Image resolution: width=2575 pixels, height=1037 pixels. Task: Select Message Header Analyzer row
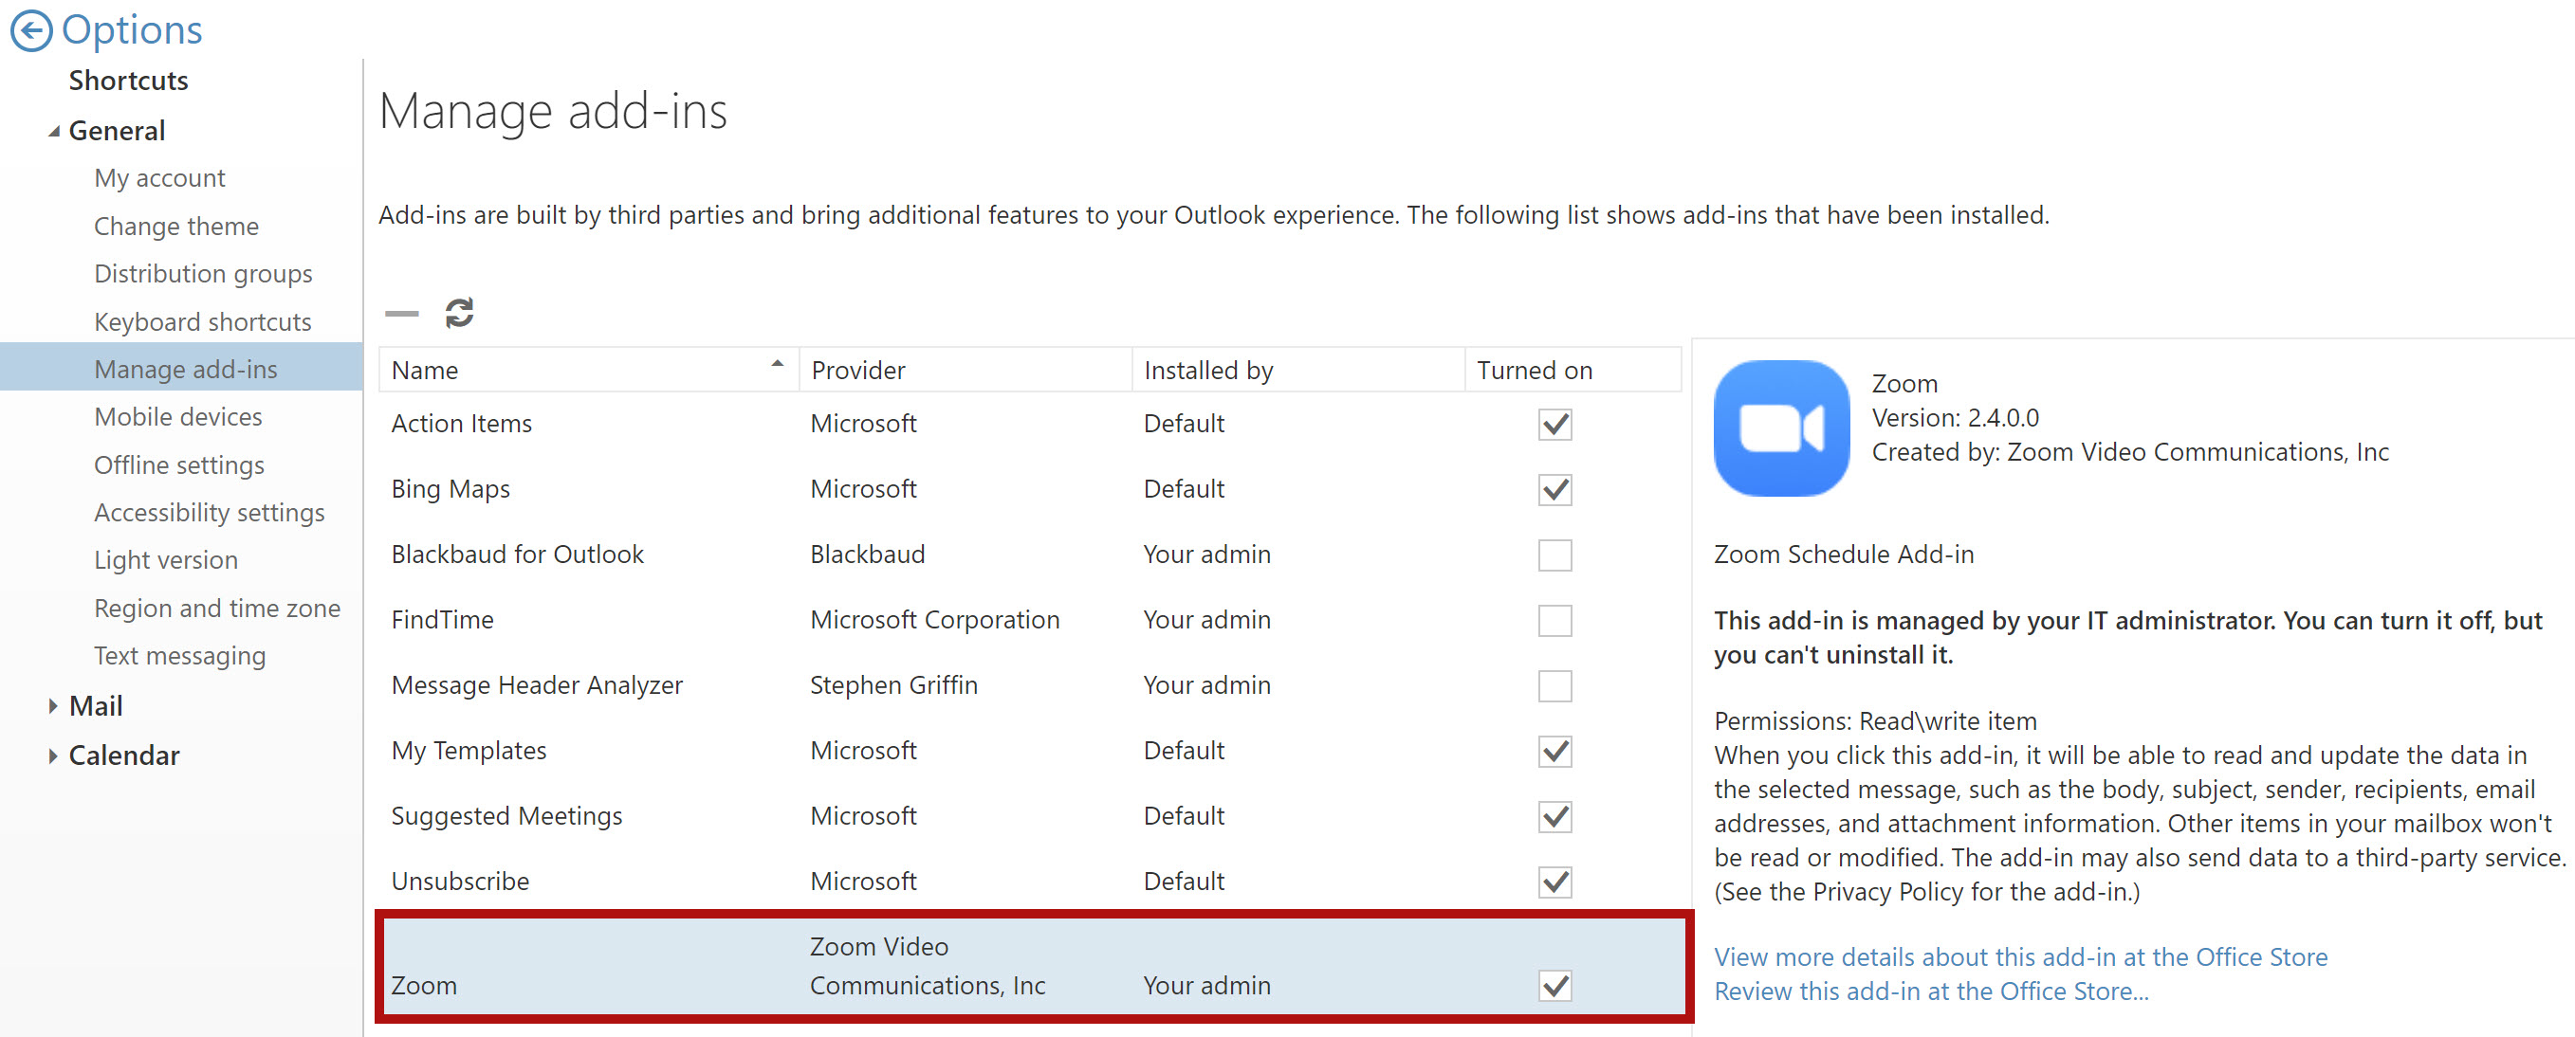tap(1031, 685)
